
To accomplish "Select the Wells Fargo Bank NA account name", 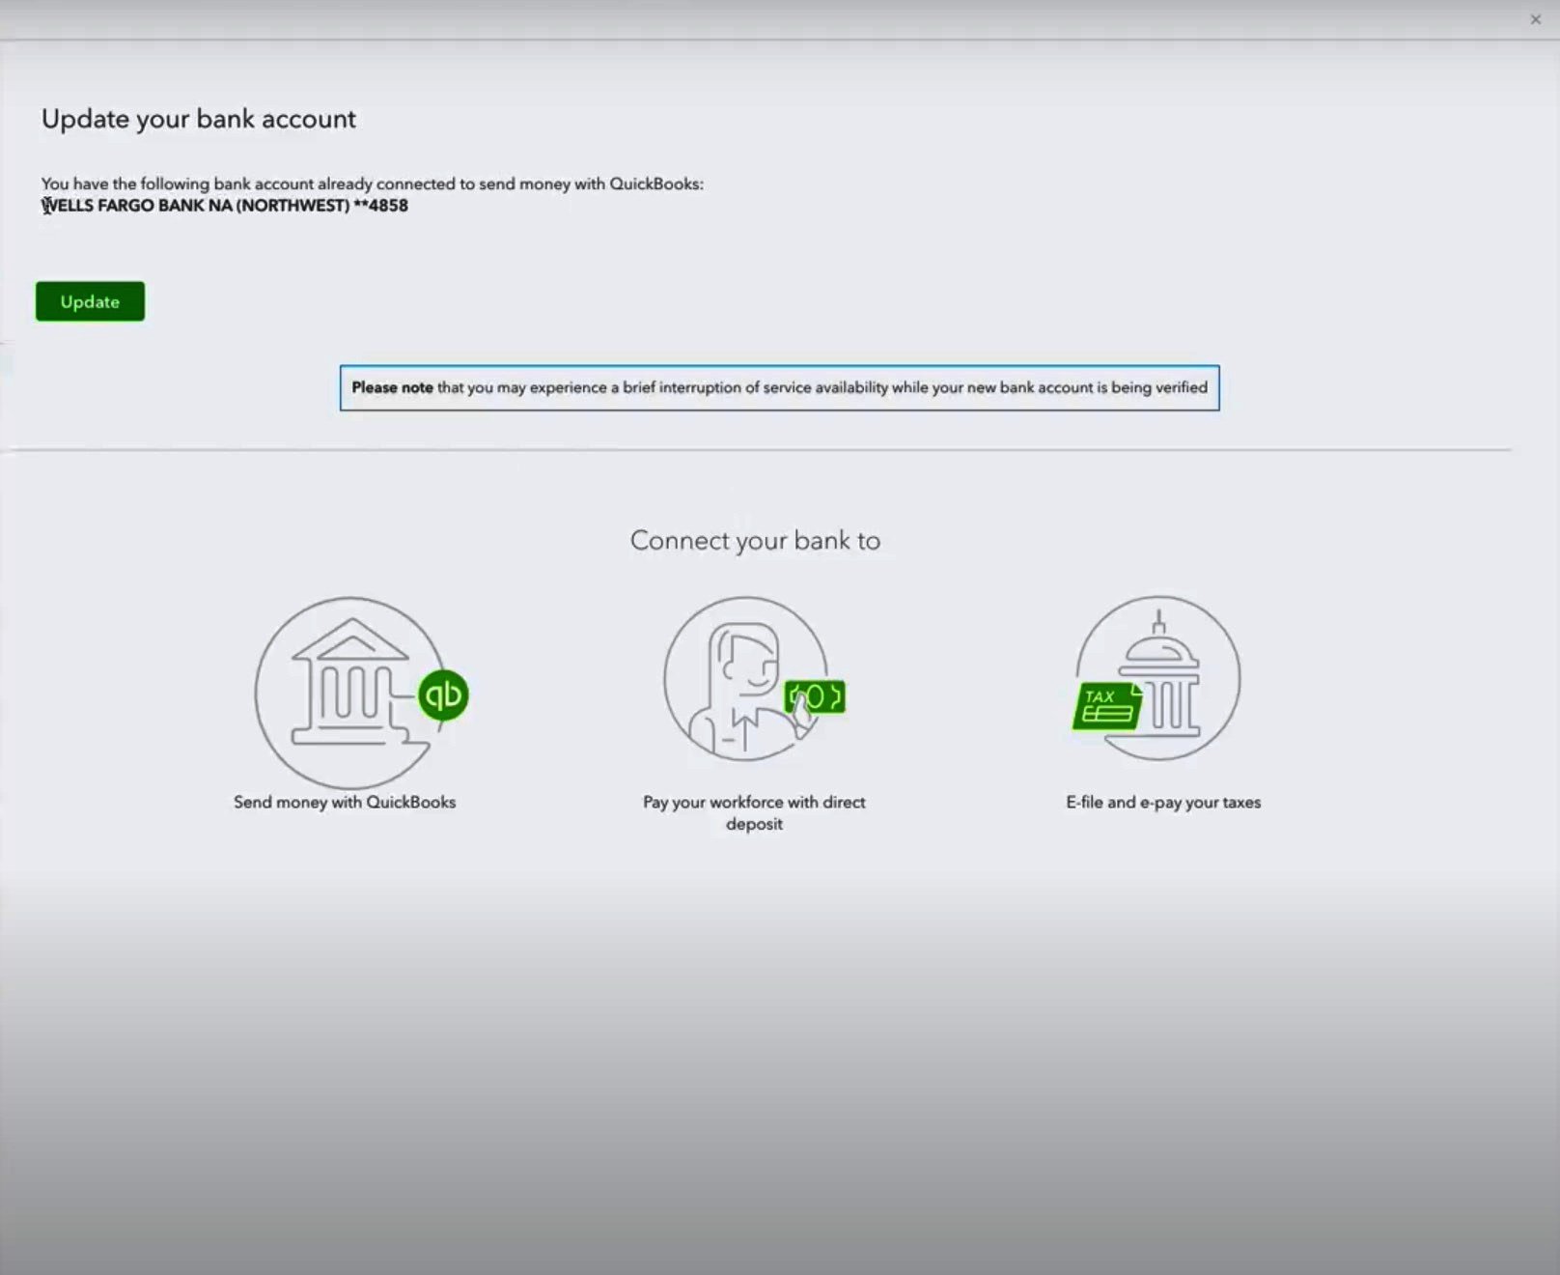I will [x=195, y=206].
